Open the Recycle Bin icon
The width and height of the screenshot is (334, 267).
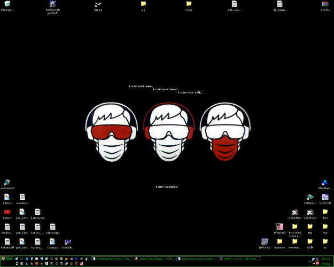coord(7,4)
